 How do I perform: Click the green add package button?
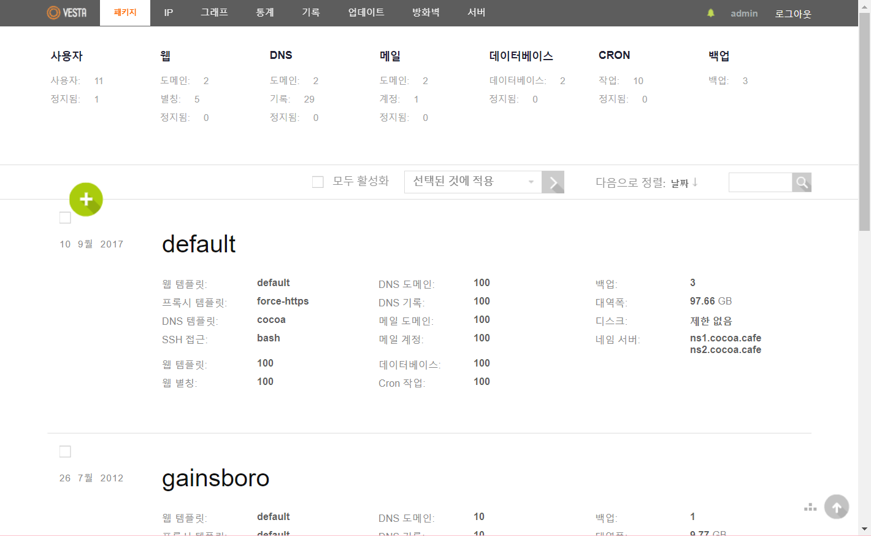[x=86, y=199]
